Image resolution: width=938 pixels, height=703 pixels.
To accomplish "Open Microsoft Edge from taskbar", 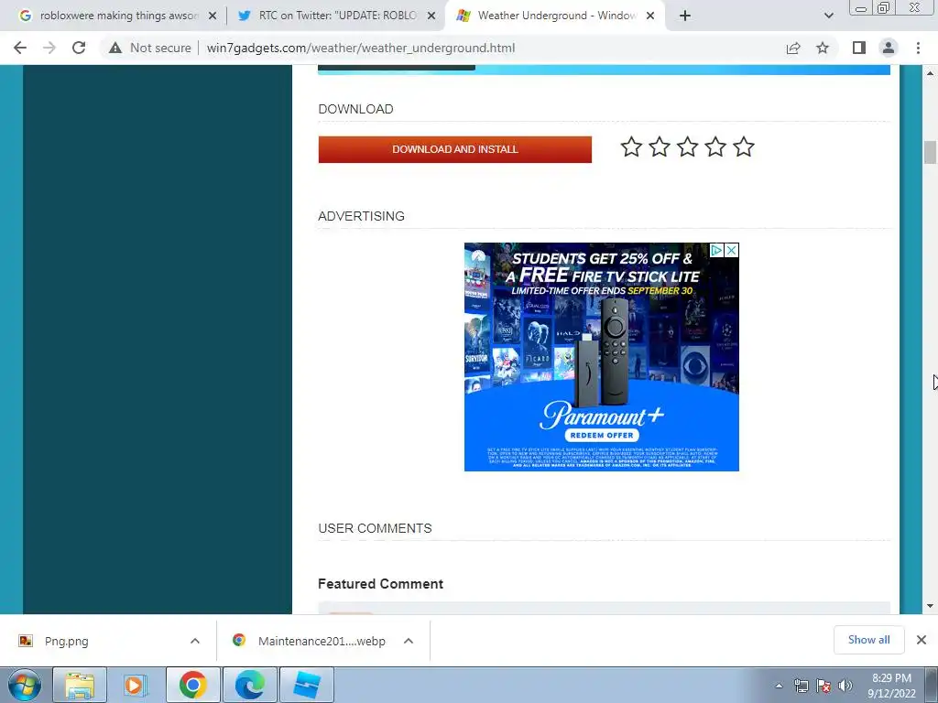I will 250,685.
